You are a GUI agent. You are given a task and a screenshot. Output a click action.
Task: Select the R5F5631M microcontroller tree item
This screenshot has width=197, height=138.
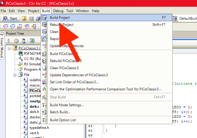pos(32,54)
